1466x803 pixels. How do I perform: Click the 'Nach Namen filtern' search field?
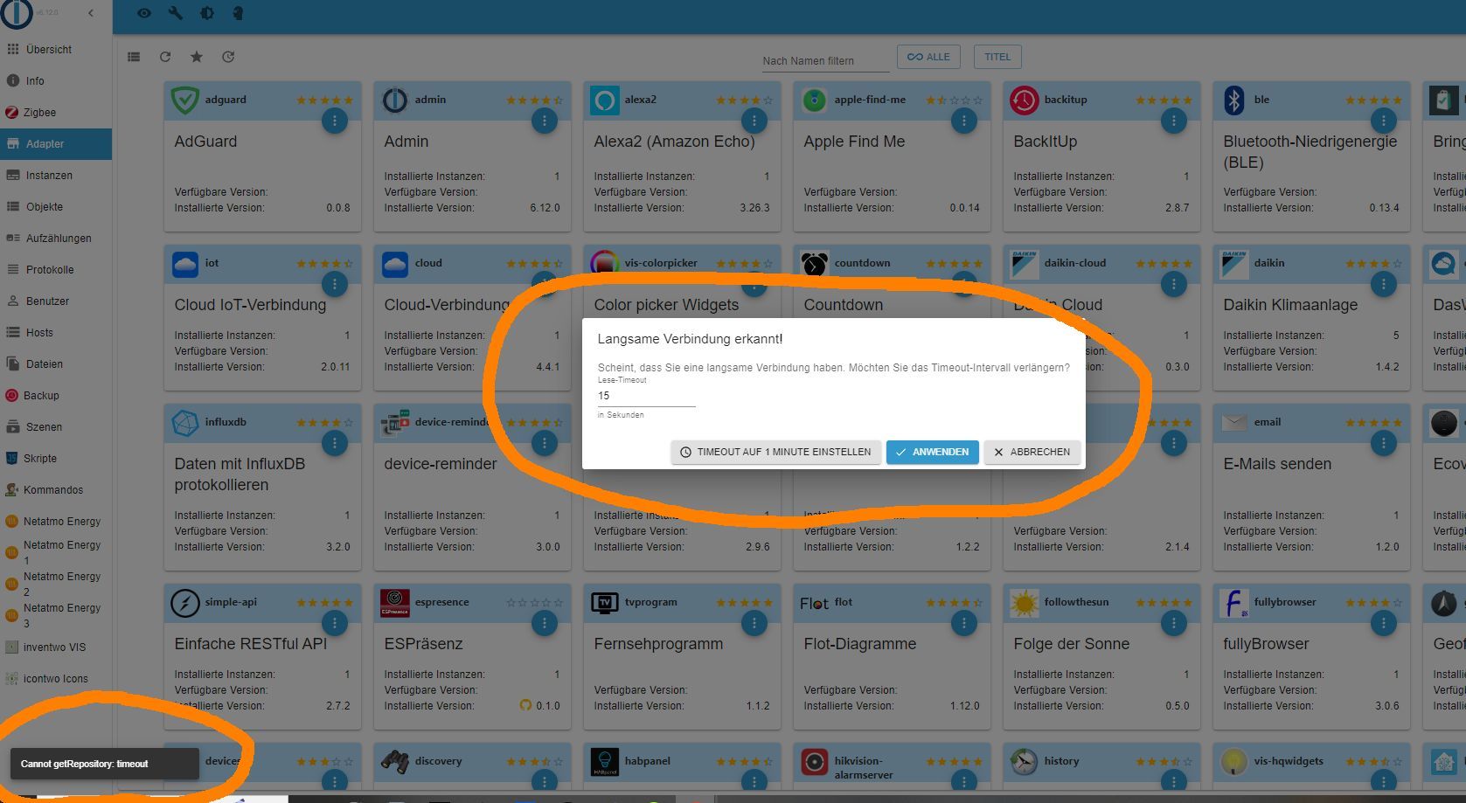click(x=825, y=60)
